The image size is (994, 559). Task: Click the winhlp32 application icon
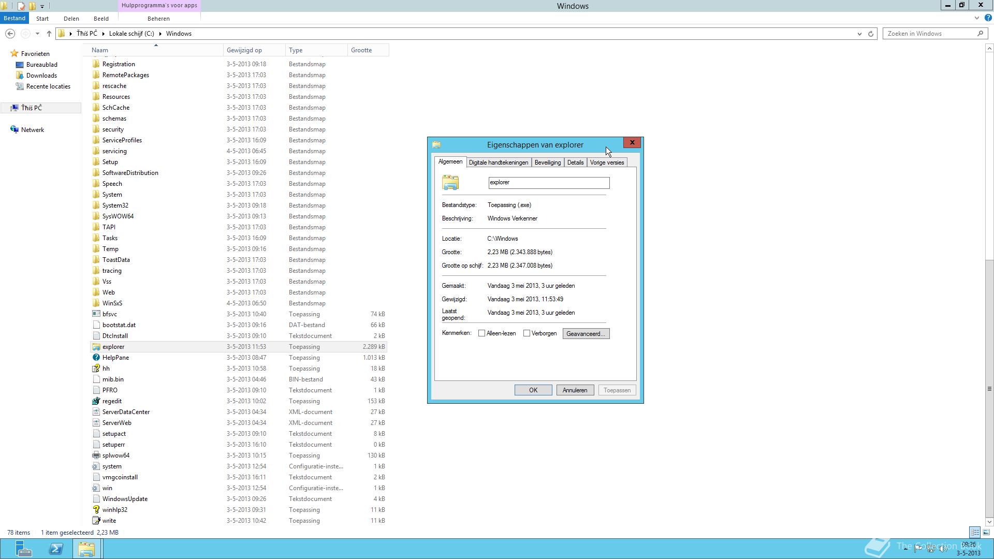96,510
